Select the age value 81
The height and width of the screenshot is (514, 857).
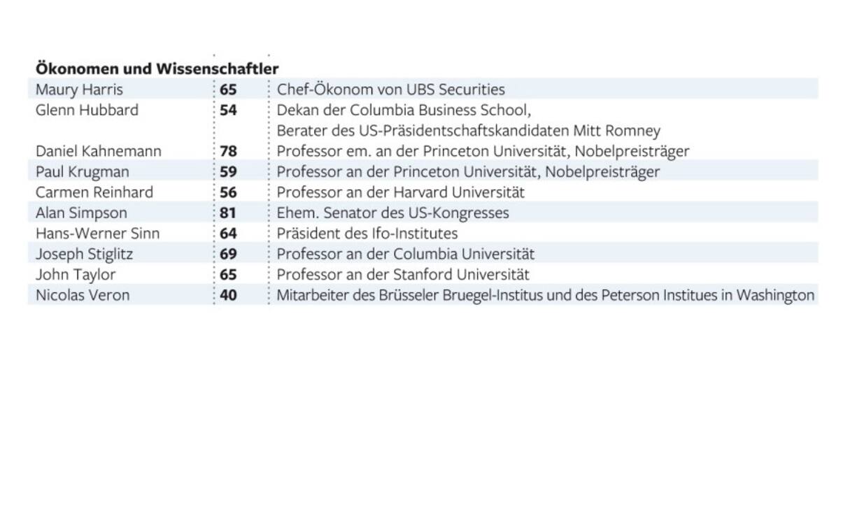[228, 213]
